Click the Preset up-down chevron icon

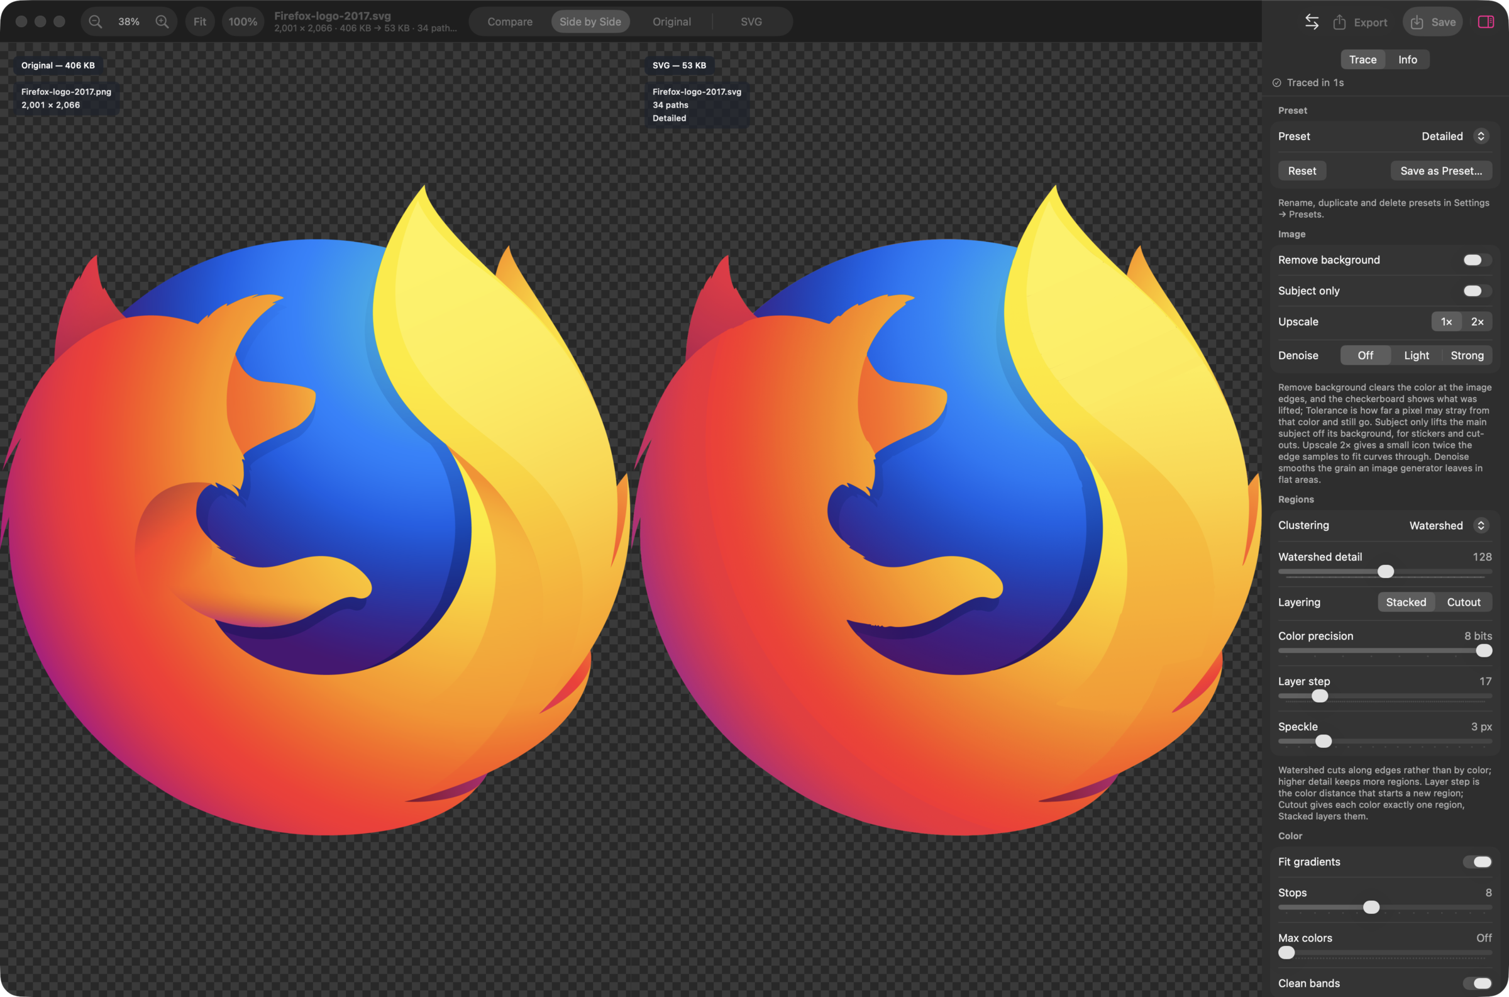pos(1481,136)
